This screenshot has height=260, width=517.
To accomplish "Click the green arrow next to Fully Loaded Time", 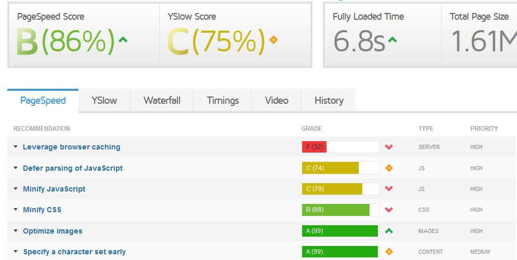I will (x=393, y=39).
